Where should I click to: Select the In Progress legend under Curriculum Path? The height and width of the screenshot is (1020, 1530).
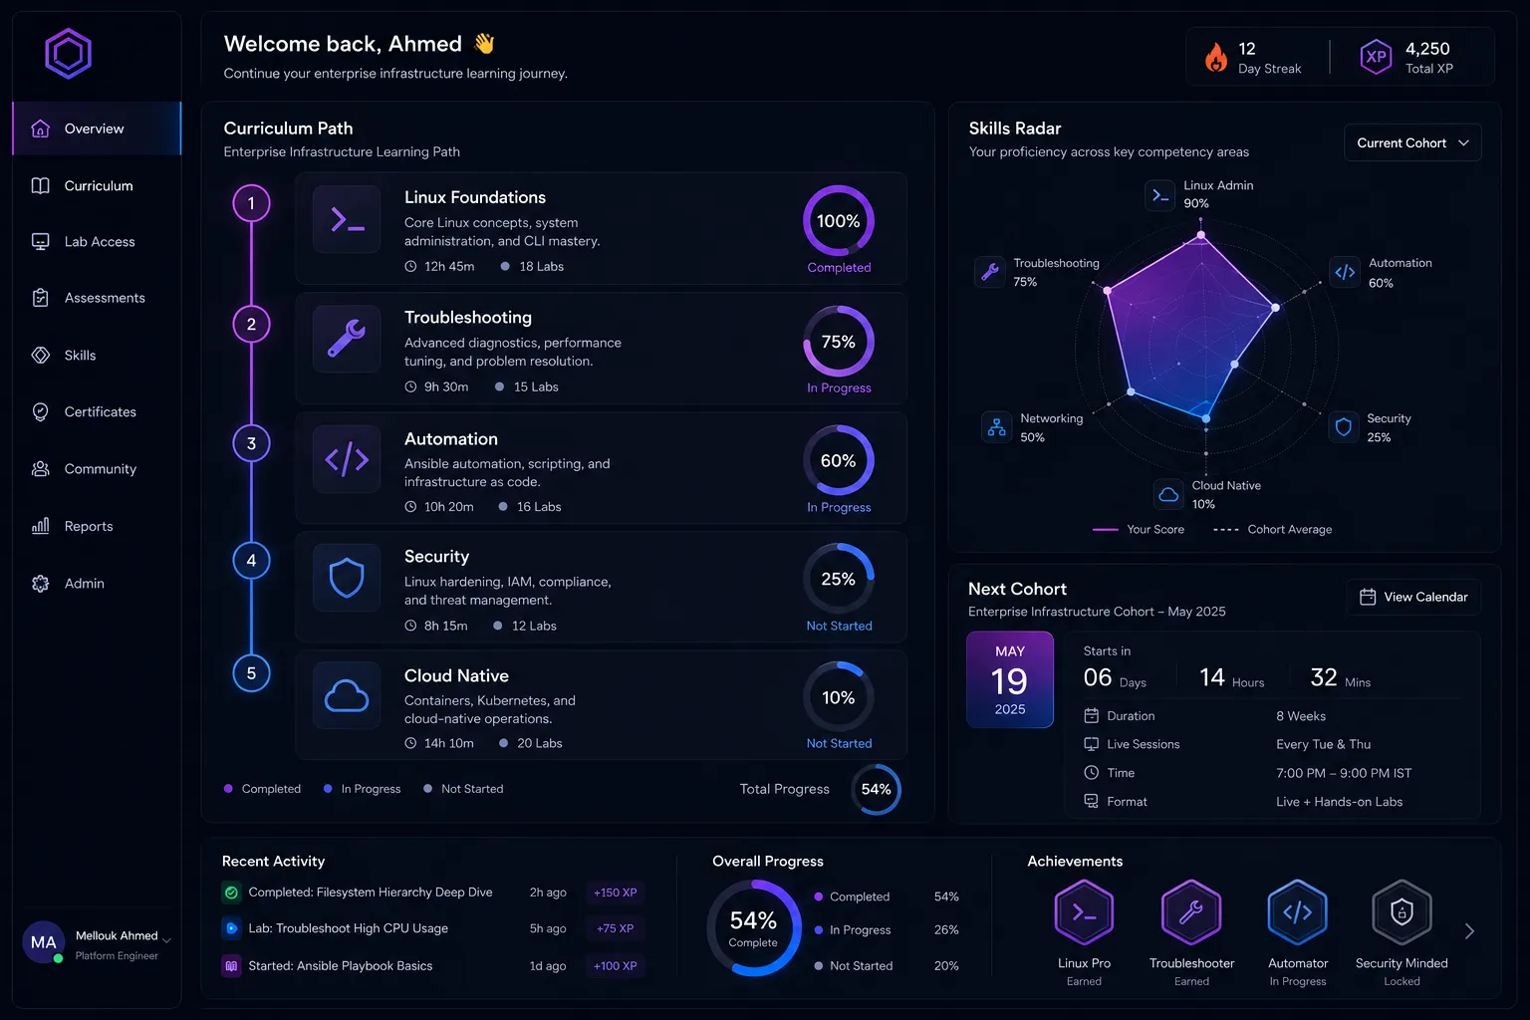tap(363, 789)
